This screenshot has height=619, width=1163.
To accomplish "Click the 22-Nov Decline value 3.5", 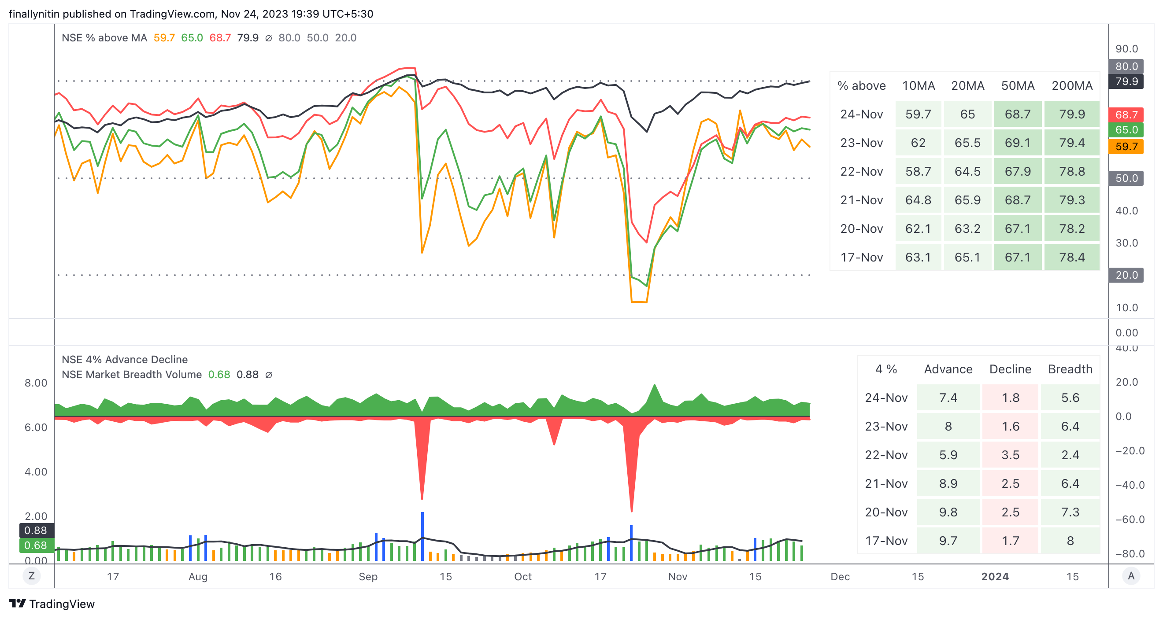I will [x=1011, y=455].
